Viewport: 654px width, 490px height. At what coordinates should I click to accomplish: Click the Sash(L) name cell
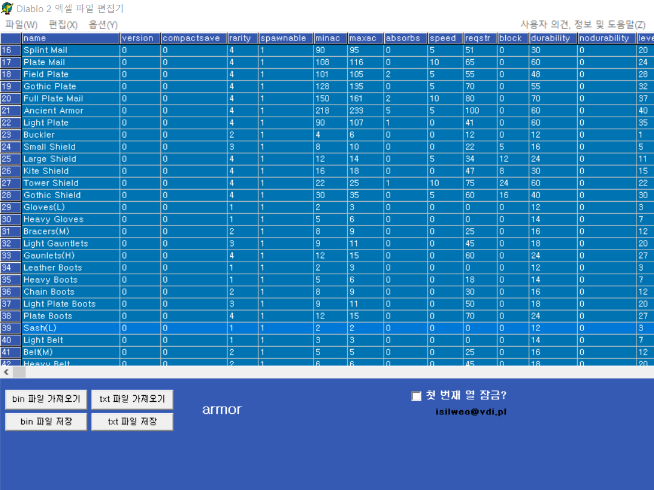click(71, 328)
